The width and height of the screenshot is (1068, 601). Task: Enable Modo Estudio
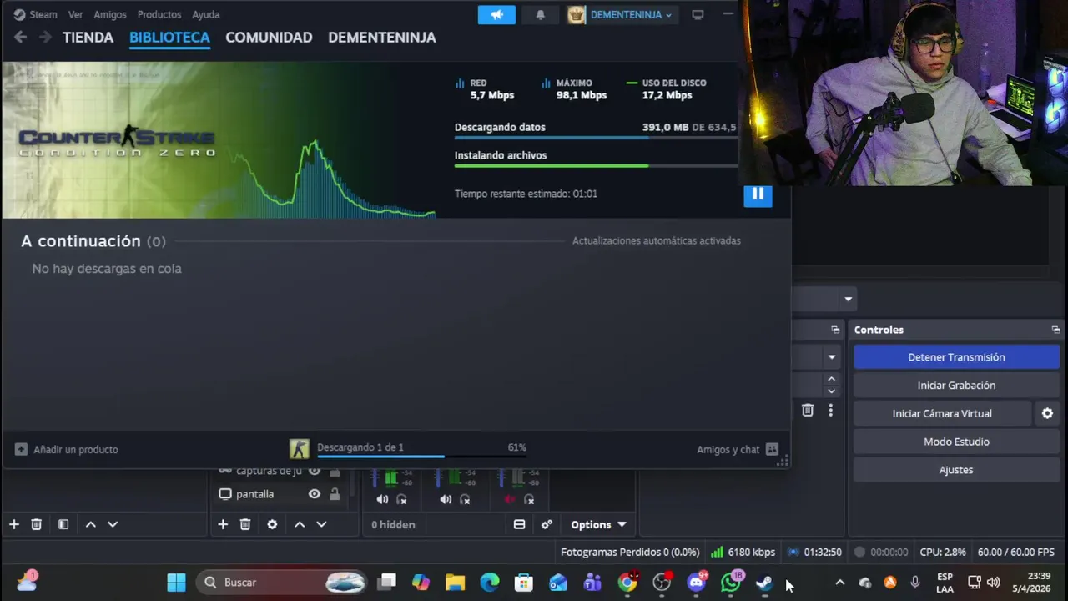tap(956, 442)
